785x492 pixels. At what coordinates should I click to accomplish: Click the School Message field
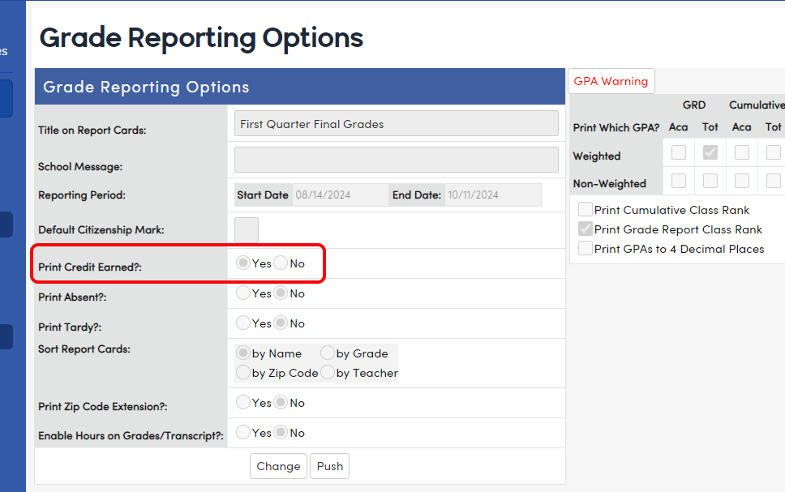pos(396,160)
